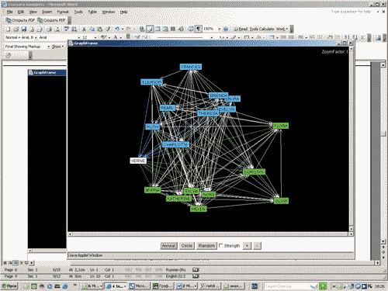
Task: Click the spelling status book icon on Page 6 status bar
Action: coord(196,270)
